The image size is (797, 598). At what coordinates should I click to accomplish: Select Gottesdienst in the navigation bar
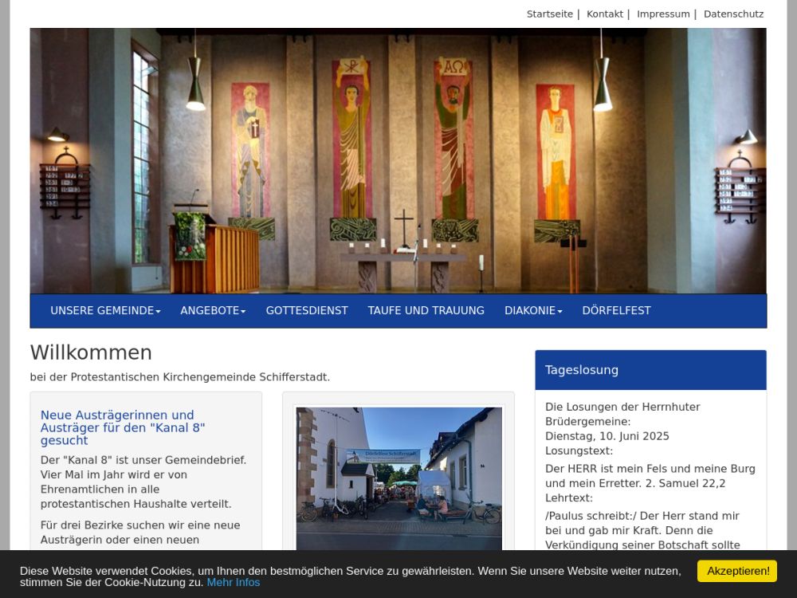pos(307,311)
